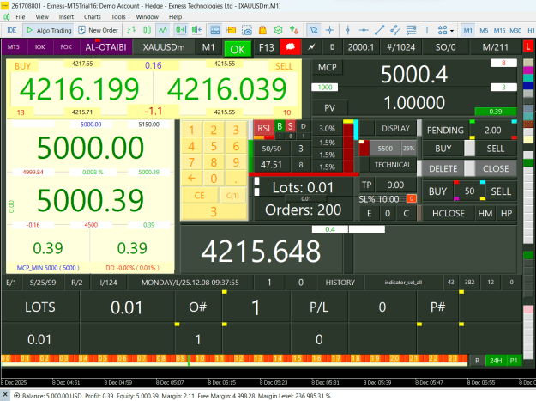Click the green OK status button

click(238, 49)
